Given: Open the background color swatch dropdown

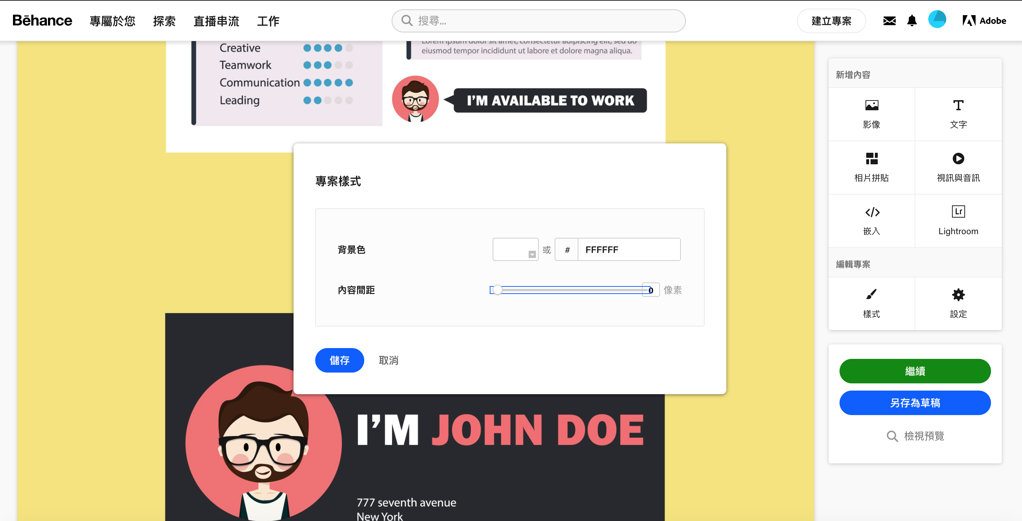Looking at the screenshot, I should [x=515, y=249].
